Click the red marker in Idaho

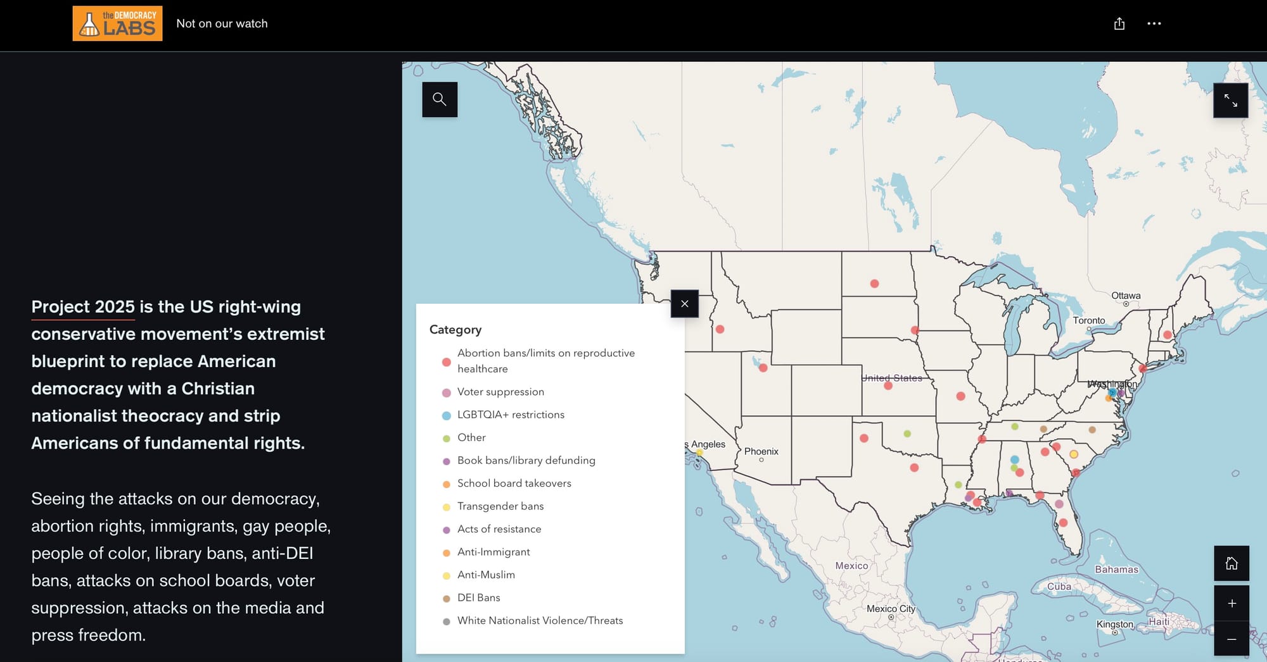[720, 329]
